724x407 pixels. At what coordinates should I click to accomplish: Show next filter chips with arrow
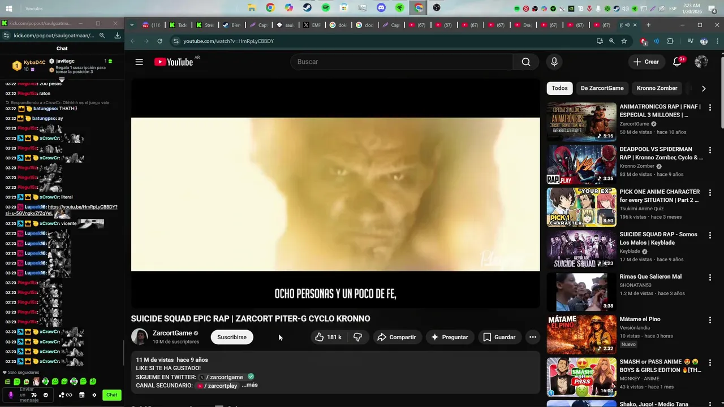[x=703, y=88]
